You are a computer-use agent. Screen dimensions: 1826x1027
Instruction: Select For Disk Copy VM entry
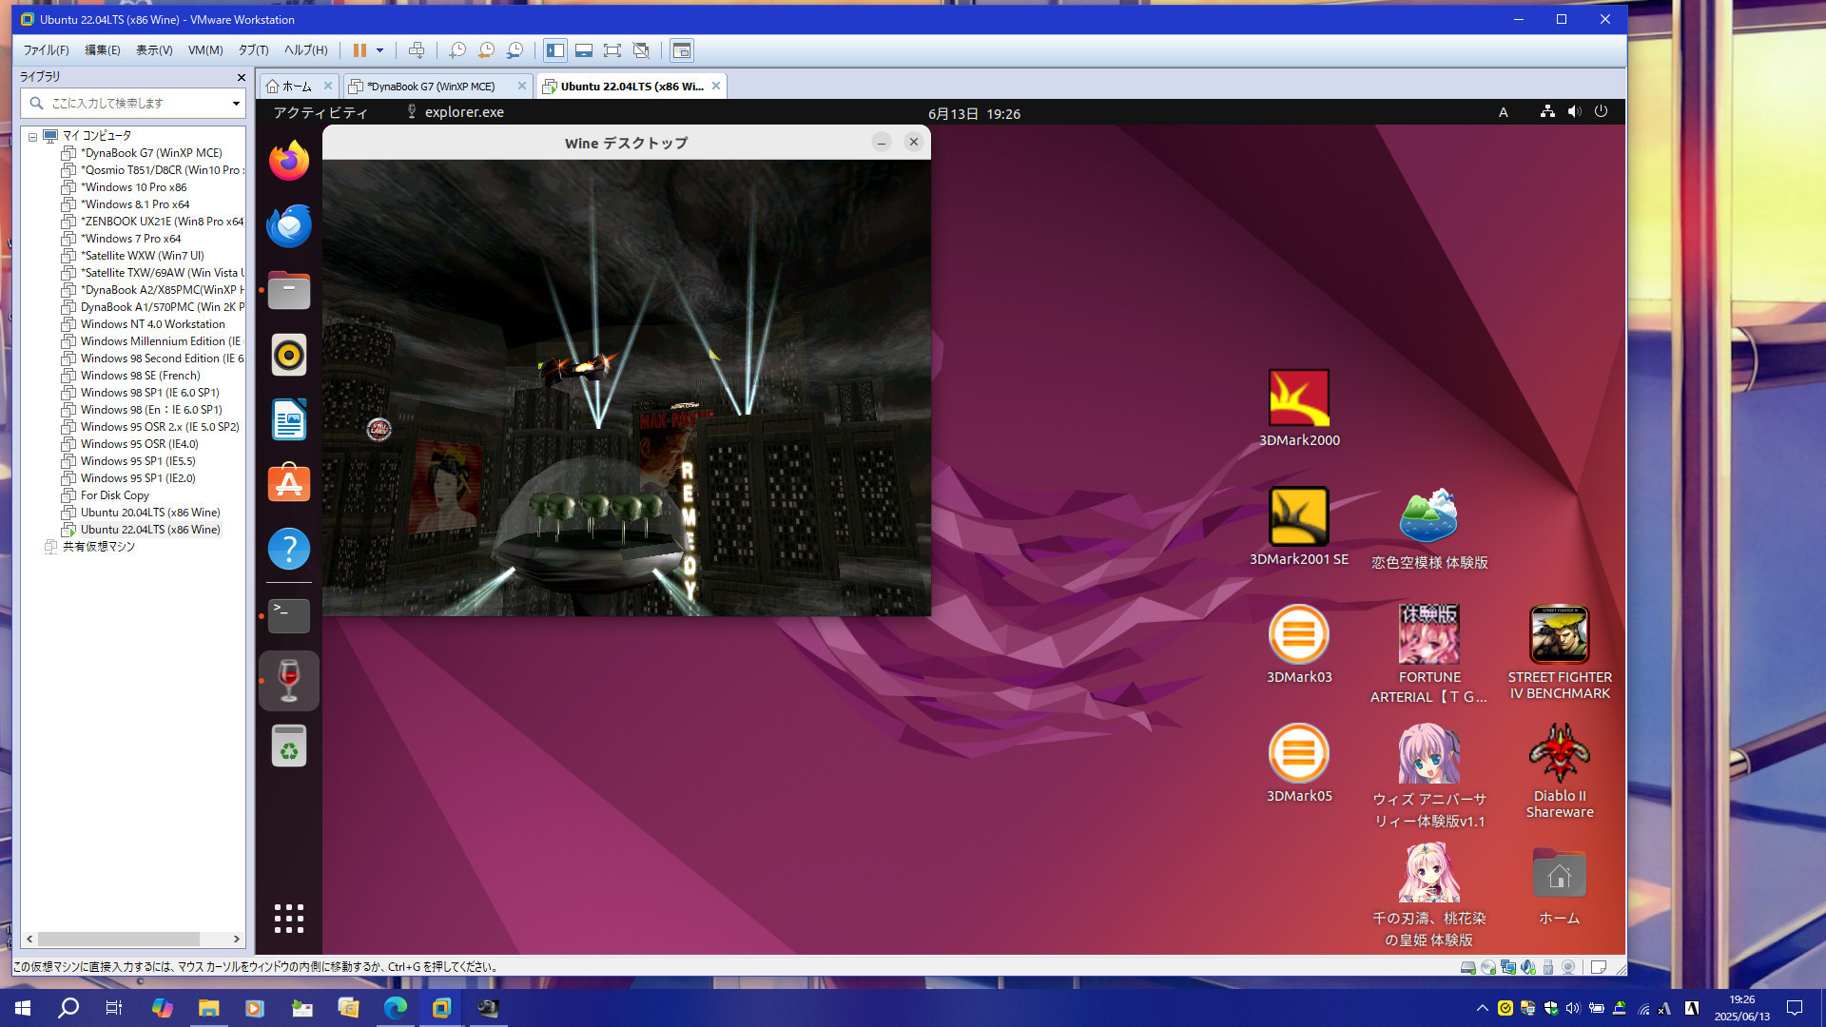(x=114, y=495)
